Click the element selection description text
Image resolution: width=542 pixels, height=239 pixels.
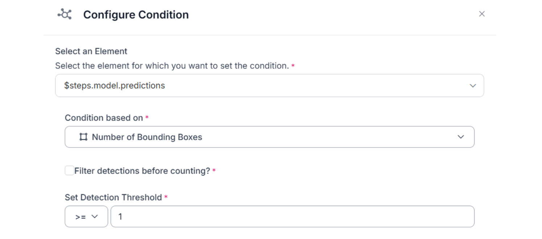pyautogui.click(x=172, y=66)
